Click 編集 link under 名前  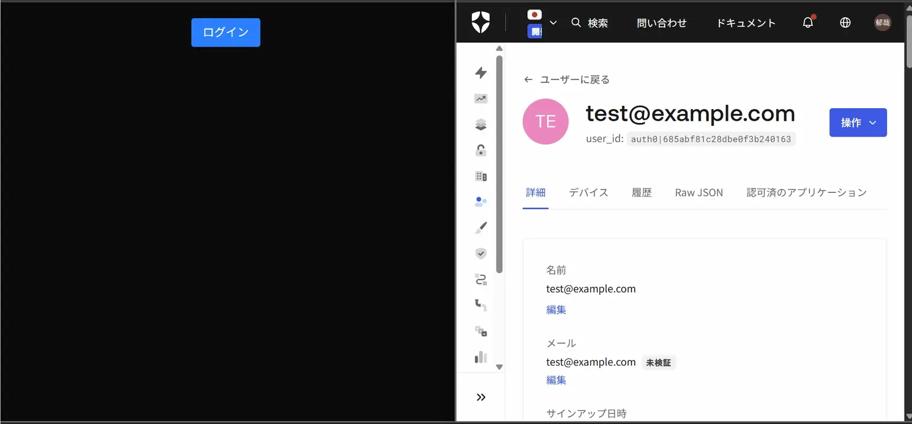tap(556, 310)
